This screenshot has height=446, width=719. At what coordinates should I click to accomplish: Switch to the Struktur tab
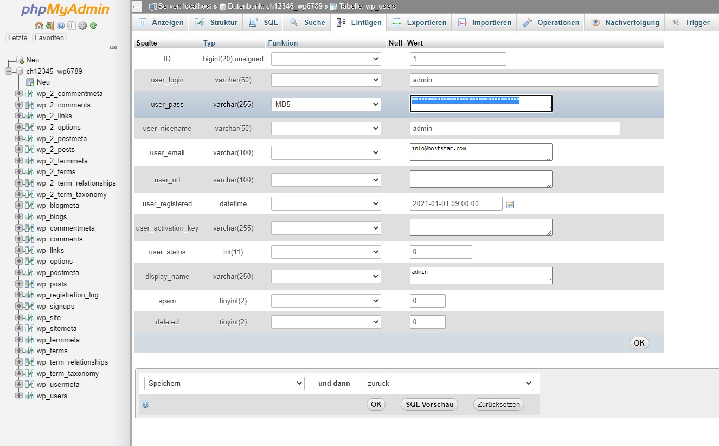(x=216, y=22)
